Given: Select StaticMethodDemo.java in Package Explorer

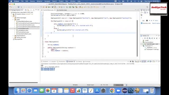Looking at the screenshot, I should tap(25, 34).
